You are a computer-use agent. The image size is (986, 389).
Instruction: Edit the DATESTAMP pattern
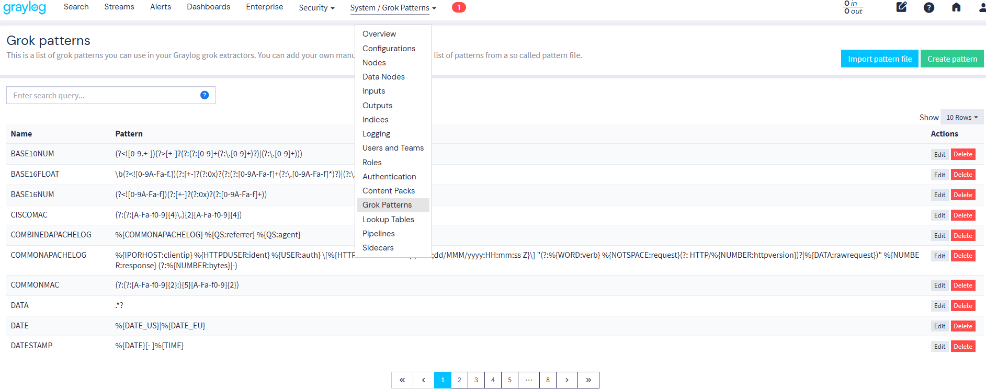(x=939, y=347)
